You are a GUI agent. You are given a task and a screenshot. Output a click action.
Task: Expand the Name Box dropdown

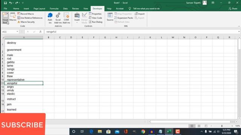click(x=17, y=31)
